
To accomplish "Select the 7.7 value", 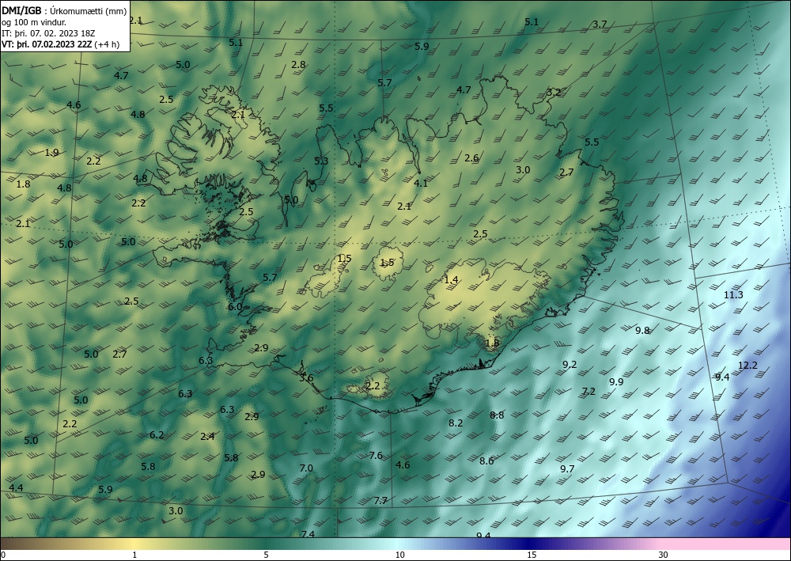I will [x=380, y=500].
